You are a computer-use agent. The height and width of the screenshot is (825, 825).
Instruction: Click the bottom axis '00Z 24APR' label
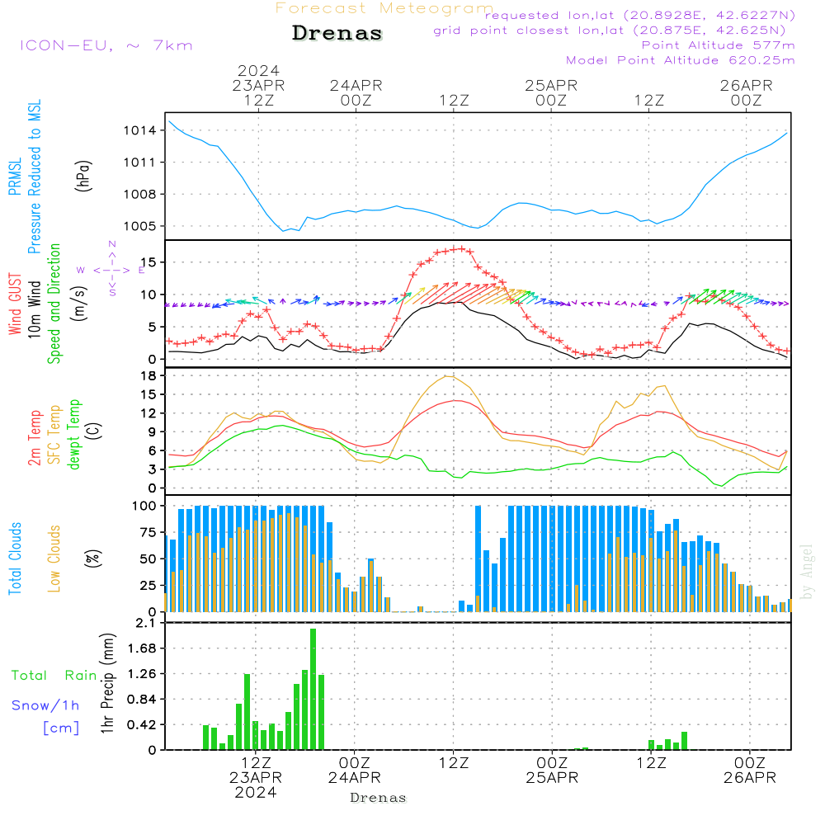point(354,771)
